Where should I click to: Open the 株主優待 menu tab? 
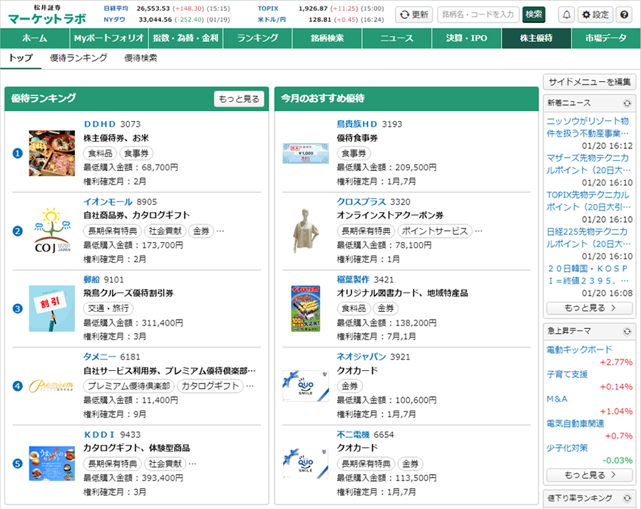pos(536,38)
